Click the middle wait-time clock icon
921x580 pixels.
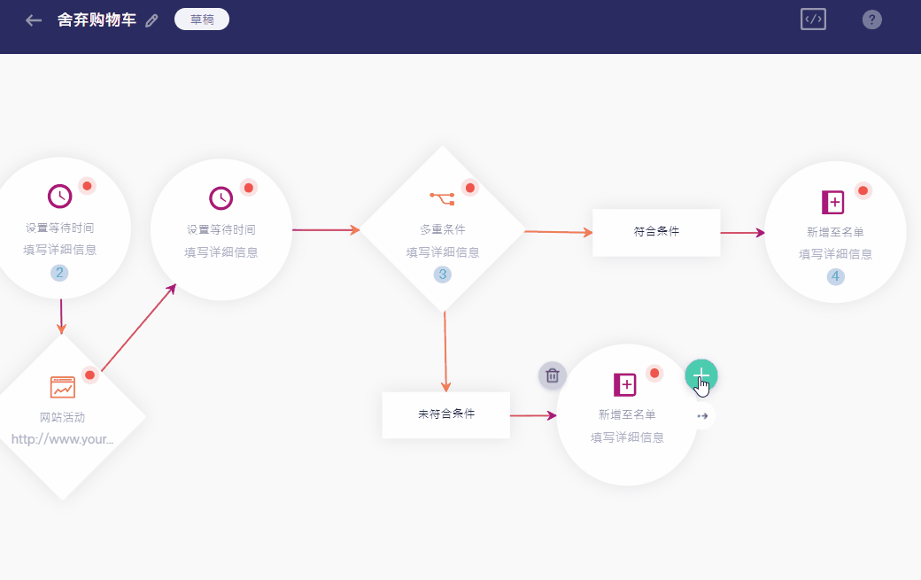[x=221, y=198]
